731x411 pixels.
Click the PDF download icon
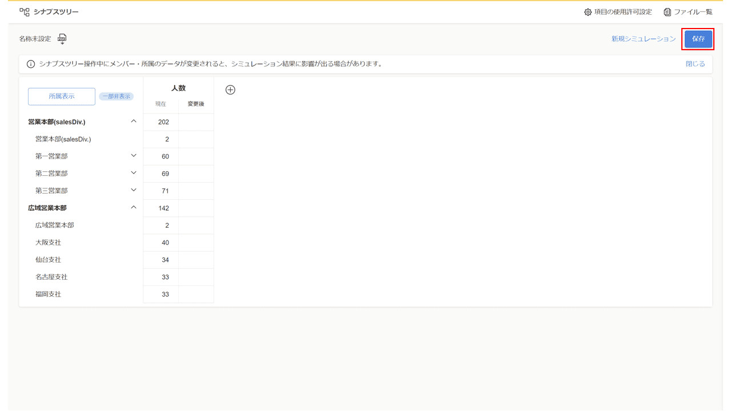(x=62, y=39)
